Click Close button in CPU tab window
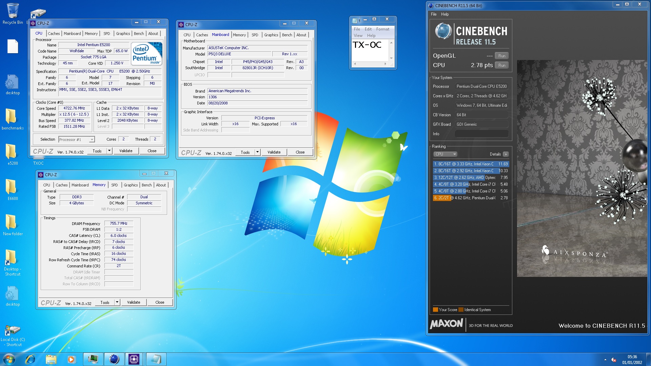This screenshot has height=366, width=651. (x=152, y=151)
